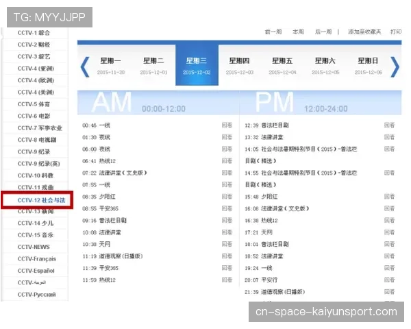Select program text 11:39 平安365
The image size is (411, 329).
101,268
